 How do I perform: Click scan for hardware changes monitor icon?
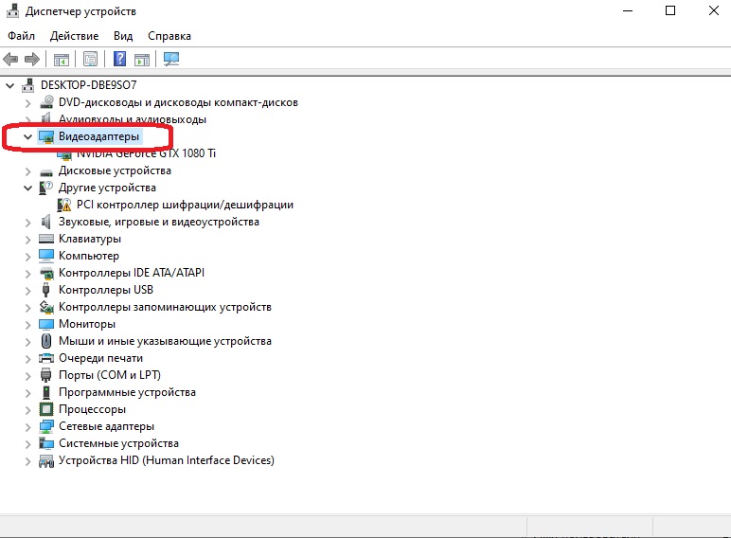coord(171,59)
